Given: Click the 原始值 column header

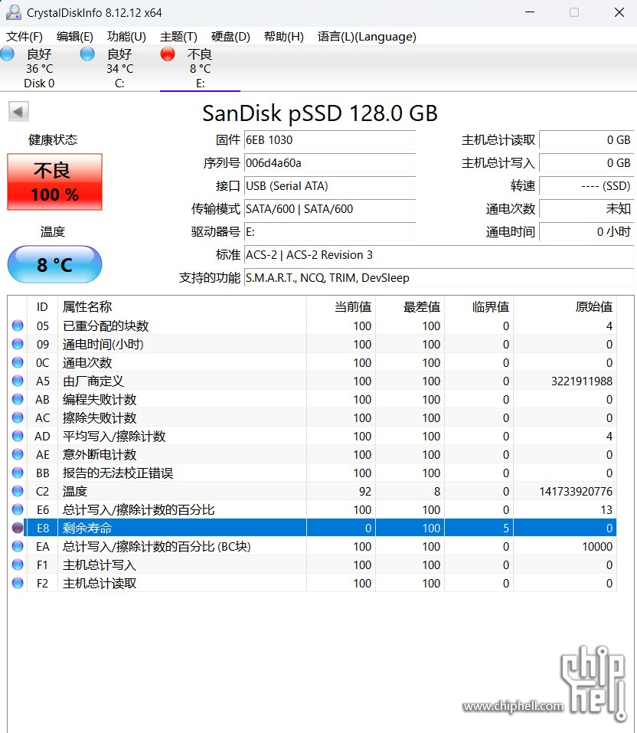Looking at the screenshot, I should (x=564, y=306).
